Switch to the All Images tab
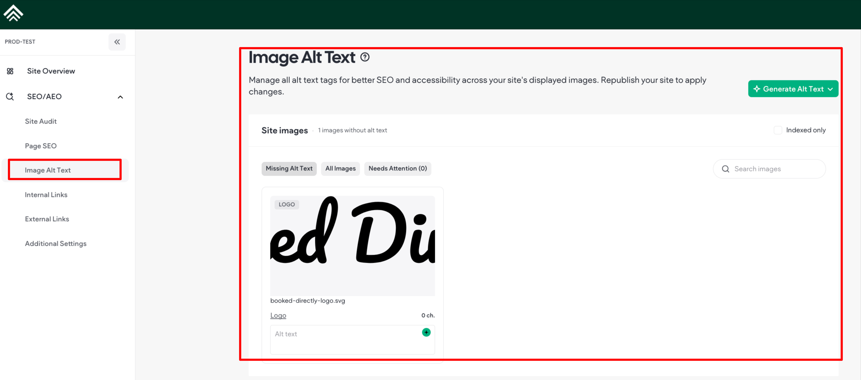Screen dimensions: 861x380 click(340, 168)
